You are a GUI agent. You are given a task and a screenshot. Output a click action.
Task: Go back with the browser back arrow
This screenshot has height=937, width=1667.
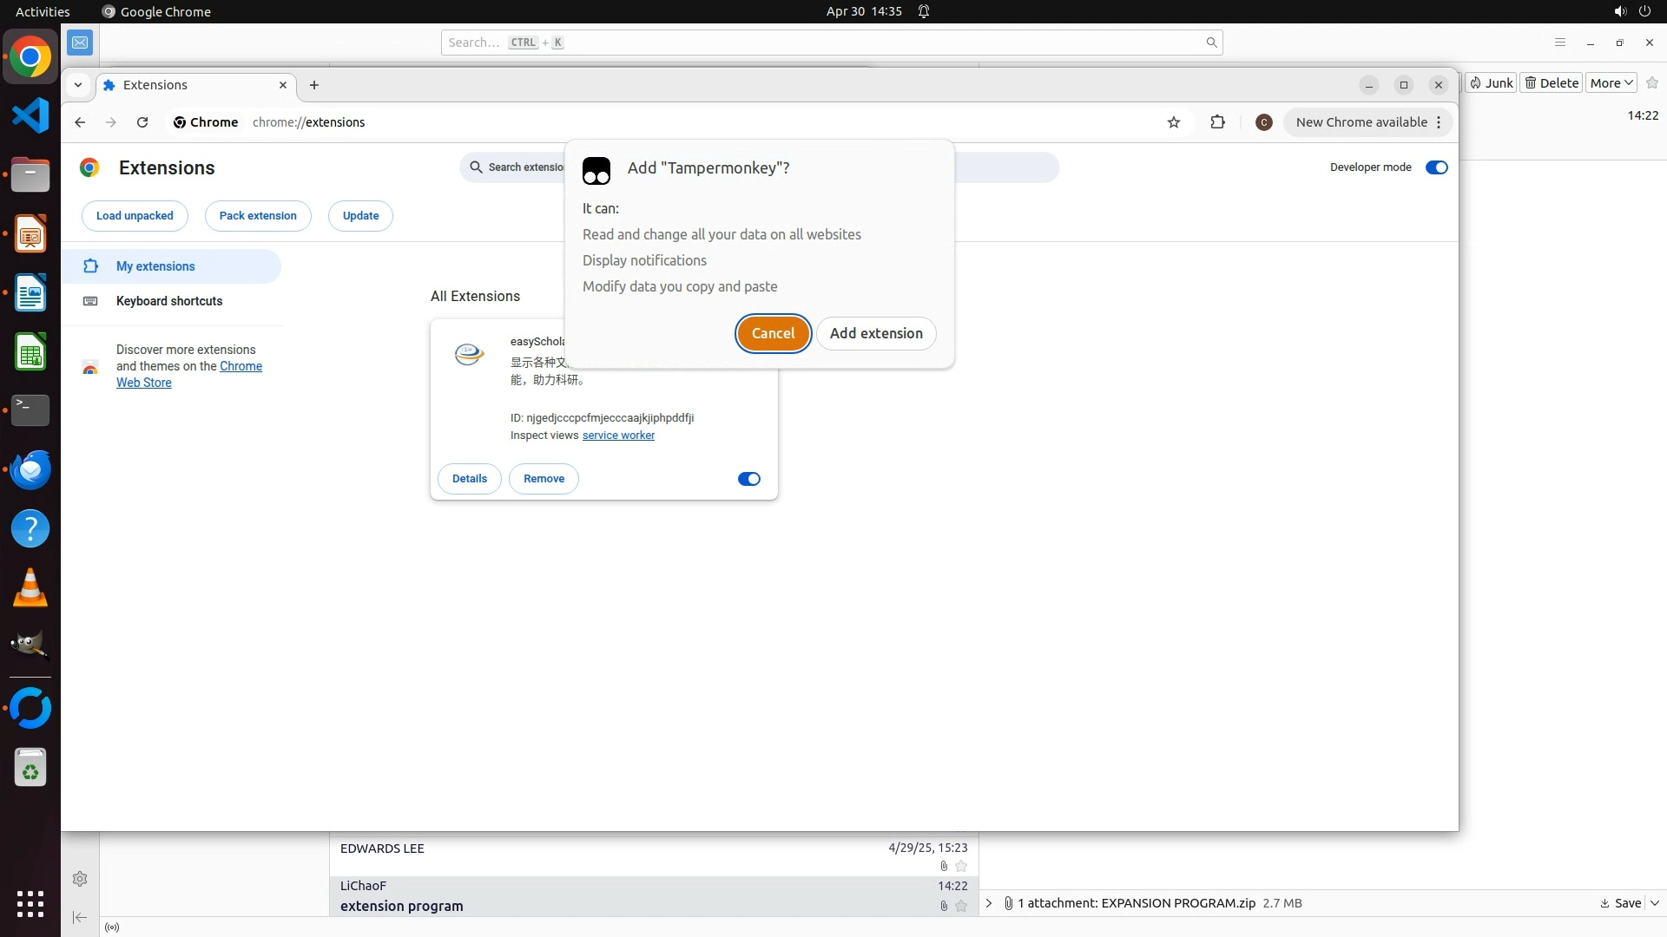[80, 122]
